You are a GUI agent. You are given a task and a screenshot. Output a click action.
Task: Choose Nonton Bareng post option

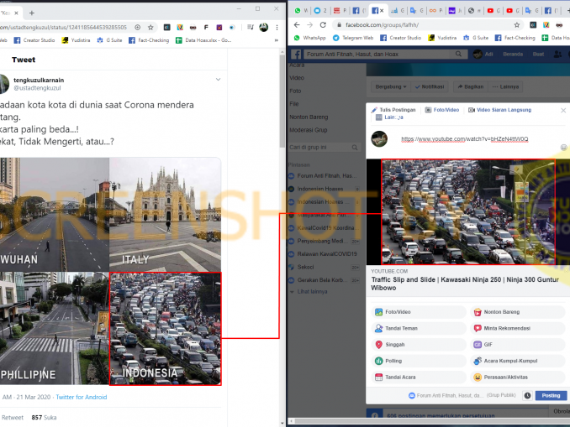point(518,312)
